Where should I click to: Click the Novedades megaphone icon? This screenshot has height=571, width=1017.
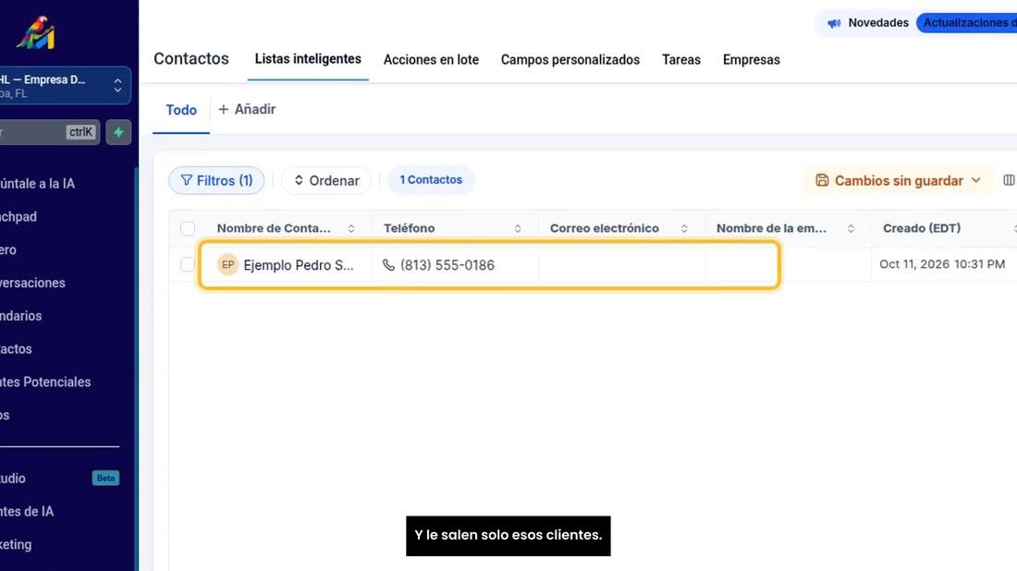(x=834, y=23)
